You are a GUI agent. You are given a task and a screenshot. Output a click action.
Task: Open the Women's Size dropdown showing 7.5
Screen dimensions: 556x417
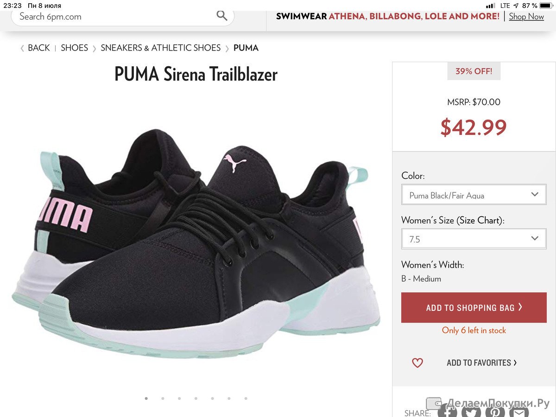[474, 239]
